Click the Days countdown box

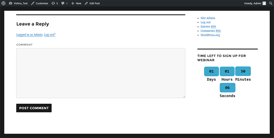[212, 71]
